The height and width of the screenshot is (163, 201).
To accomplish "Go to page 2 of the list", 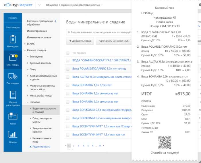I will point(74,145).
